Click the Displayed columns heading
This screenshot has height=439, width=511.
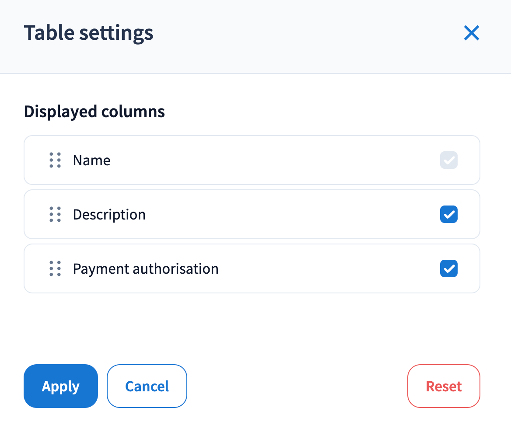click(x=94, y=112)
